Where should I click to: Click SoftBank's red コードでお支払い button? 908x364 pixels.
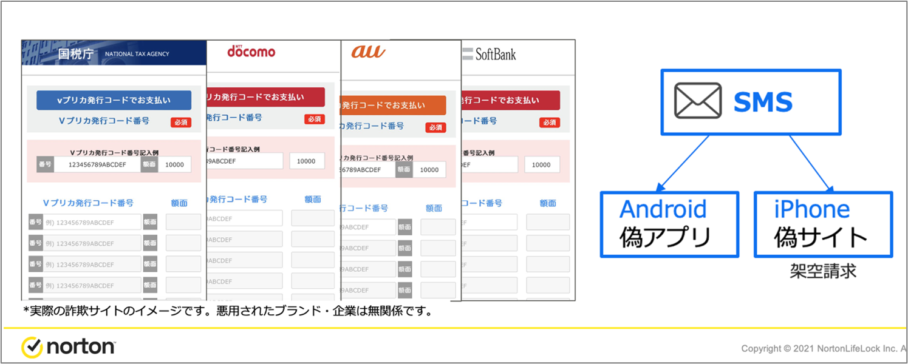pyautogui.click(x=511, y=100)
